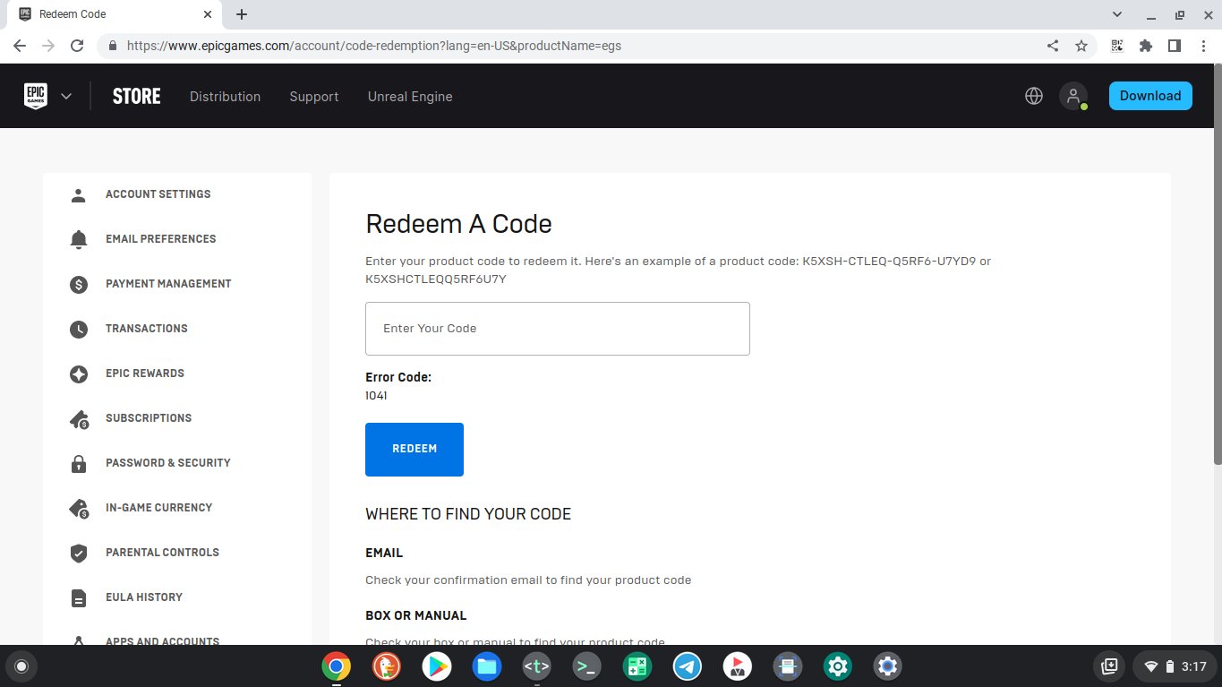Click the share page icon in address bar
This screenshot has height=687, width=1222.
pos(1053,46)
